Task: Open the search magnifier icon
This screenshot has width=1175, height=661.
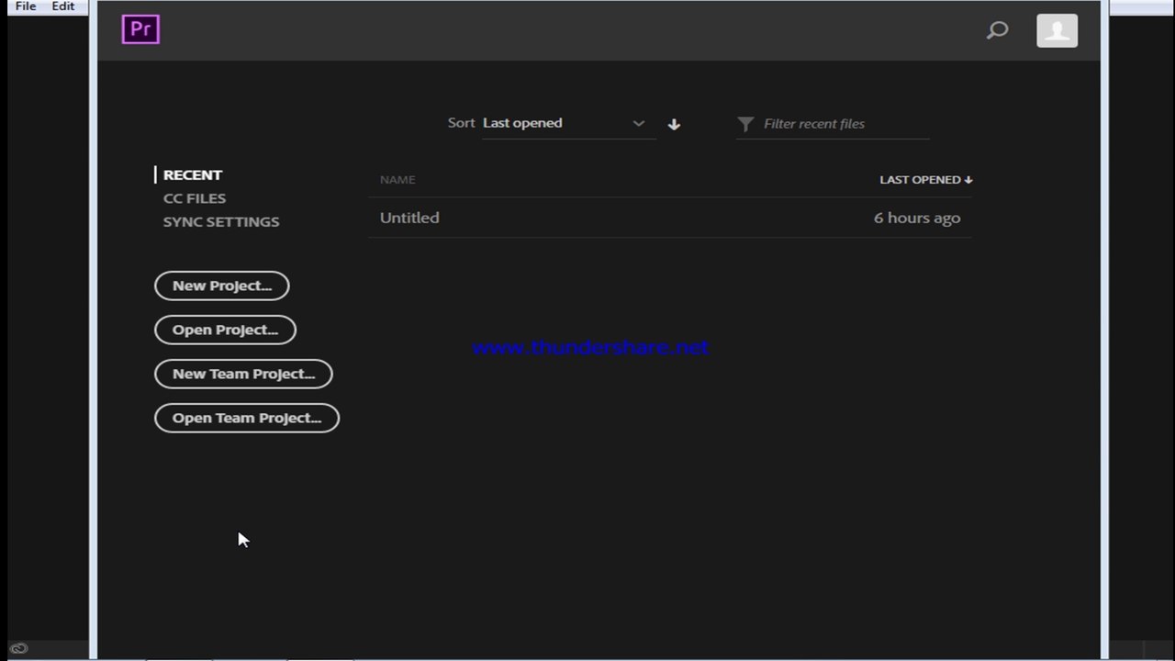Action: (997, 30)
